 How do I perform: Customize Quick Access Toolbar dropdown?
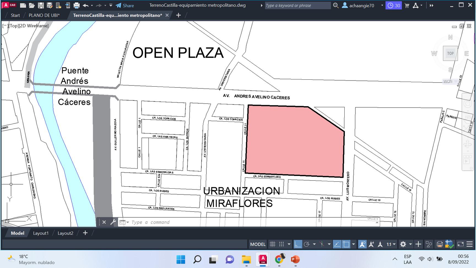tap(111, 5)
